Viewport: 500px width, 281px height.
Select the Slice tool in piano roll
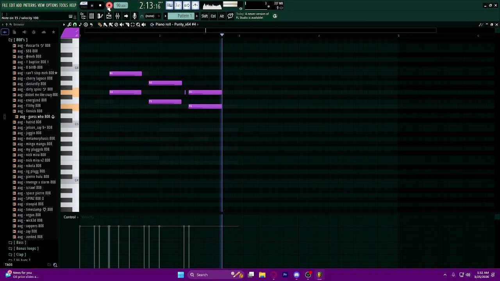127,25
